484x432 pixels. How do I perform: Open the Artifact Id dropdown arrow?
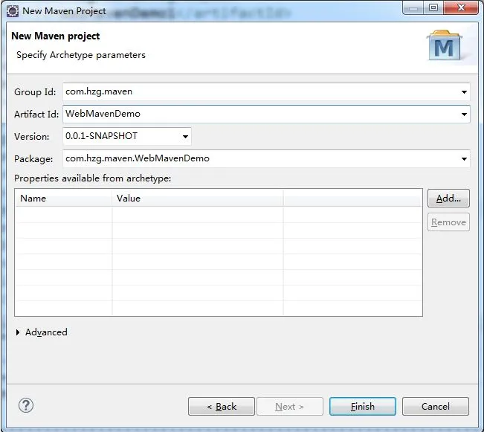tap(464, 115)
